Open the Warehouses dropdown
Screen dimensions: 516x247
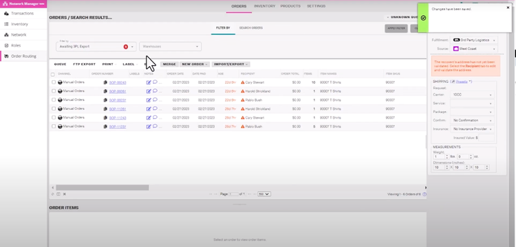pyautogui.click(x=170, y=47)
